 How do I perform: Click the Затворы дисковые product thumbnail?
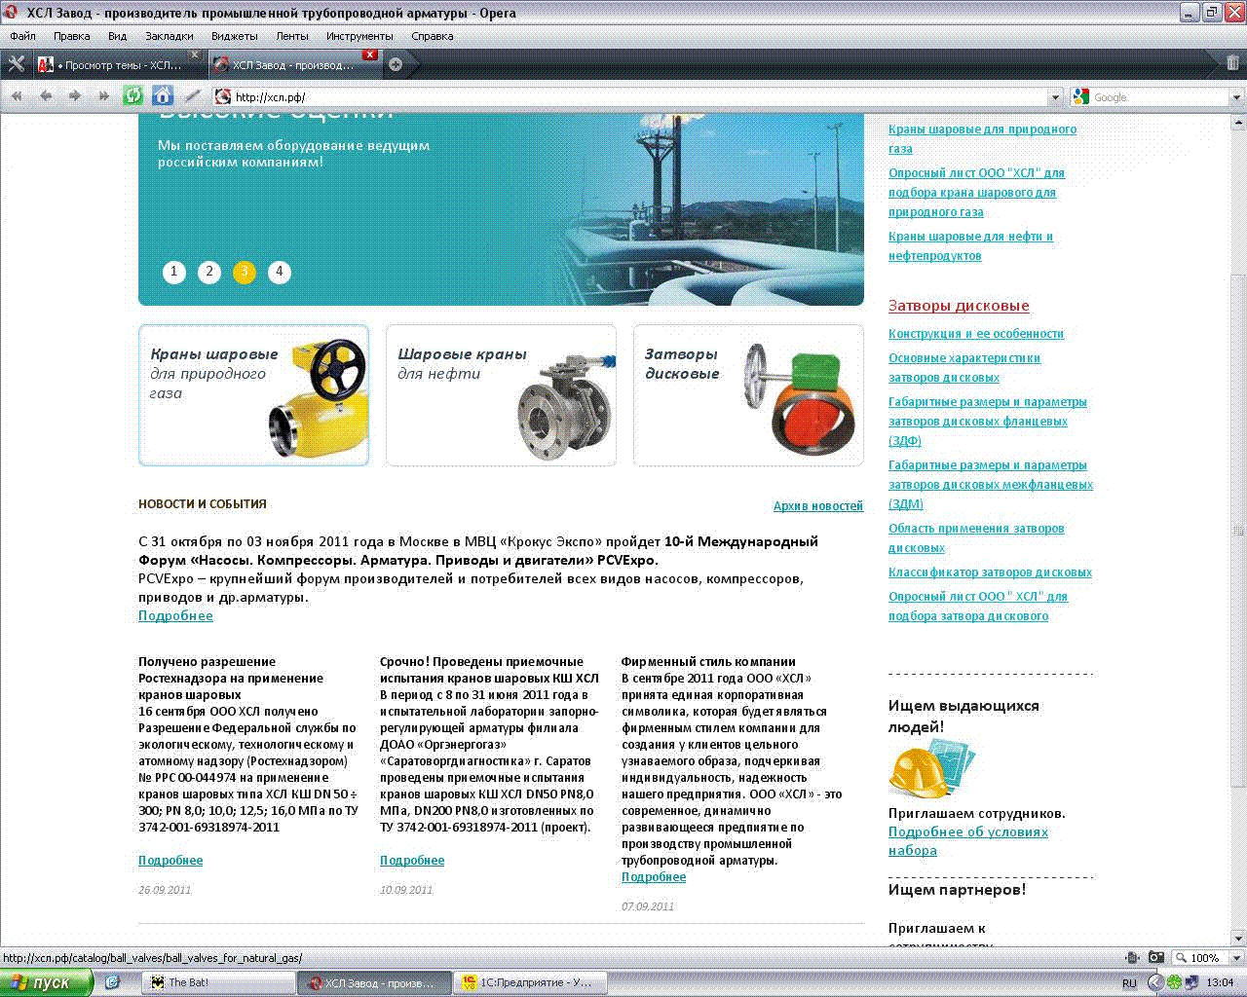748,395
